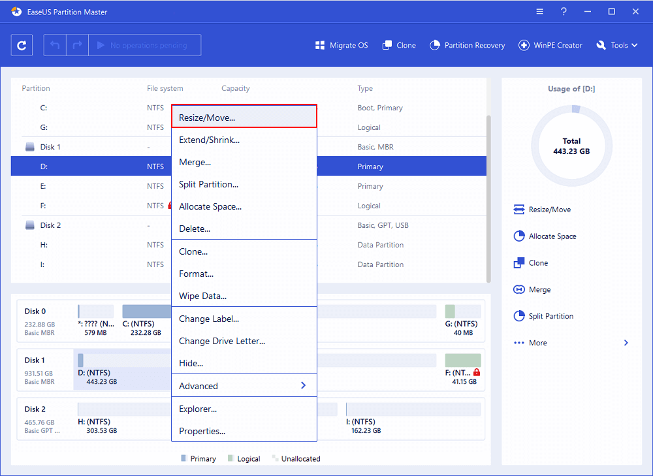Choose Resize/Move... from context menu
Image resolution: width=653 pixels, height=476 pixels.
pos(244,118)
